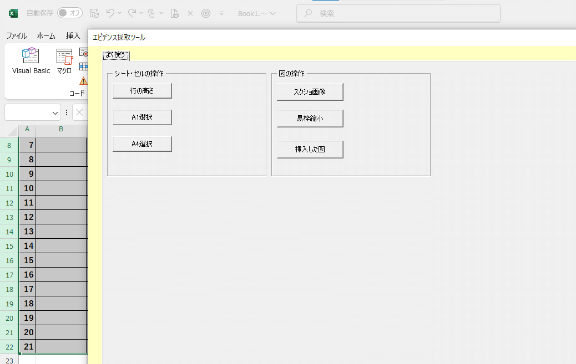Image resolution: width=576 pixels, height=364 pixels.
Task: Open the touch mode dropdown arrow
Action: point(161,13)
